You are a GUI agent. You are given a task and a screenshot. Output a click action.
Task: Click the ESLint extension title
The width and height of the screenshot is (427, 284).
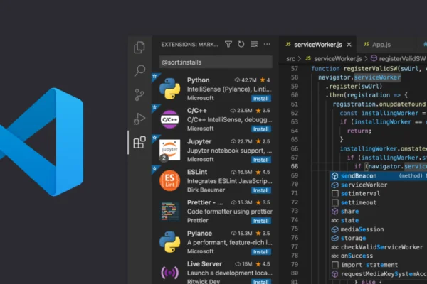click(197, 172)
